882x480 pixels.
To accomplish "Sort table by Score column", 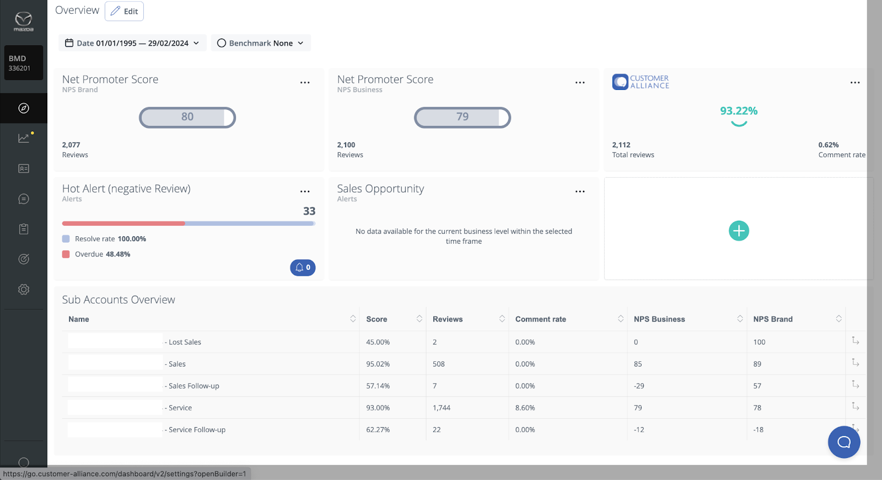I will [x=419, y=319].
